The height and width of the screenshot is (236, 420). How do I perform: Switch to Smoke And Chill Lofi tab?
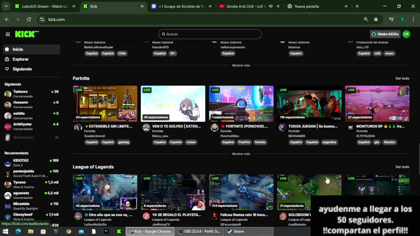point(246,6)
